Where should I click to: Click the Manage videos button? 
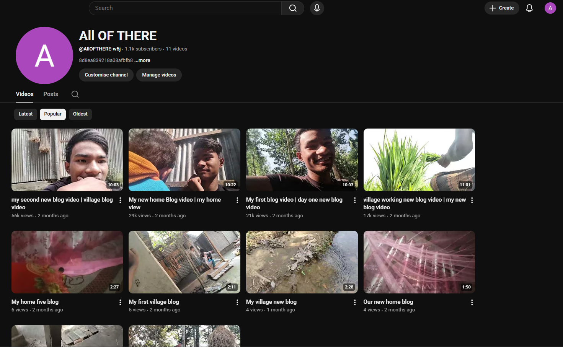[x=159, y=75]
